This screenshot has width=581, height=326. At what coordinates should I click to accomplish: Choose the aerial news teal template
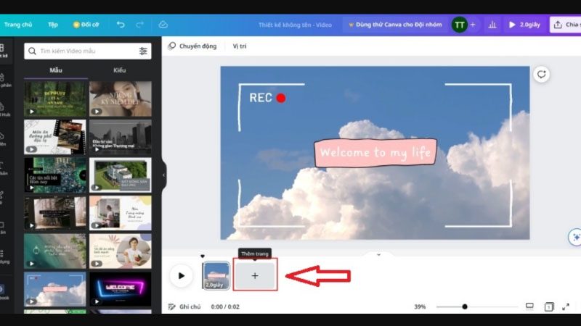55,175
